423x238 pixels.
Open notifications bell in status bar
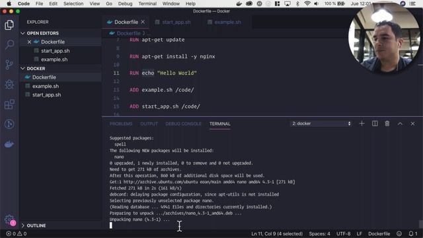coord(412,233)
